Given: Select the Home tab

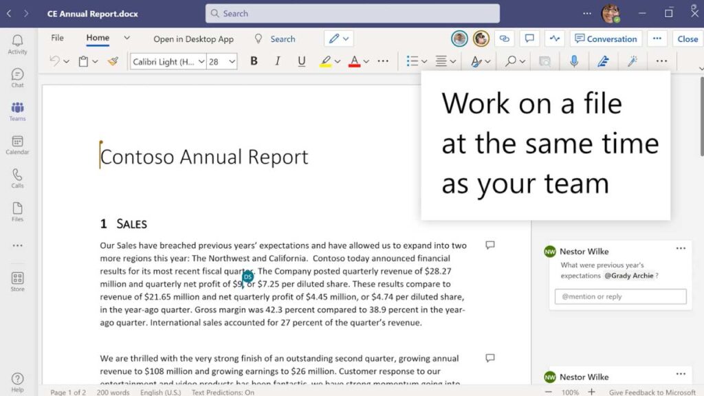Looking at the screenshot, I should tap(98, 38).
